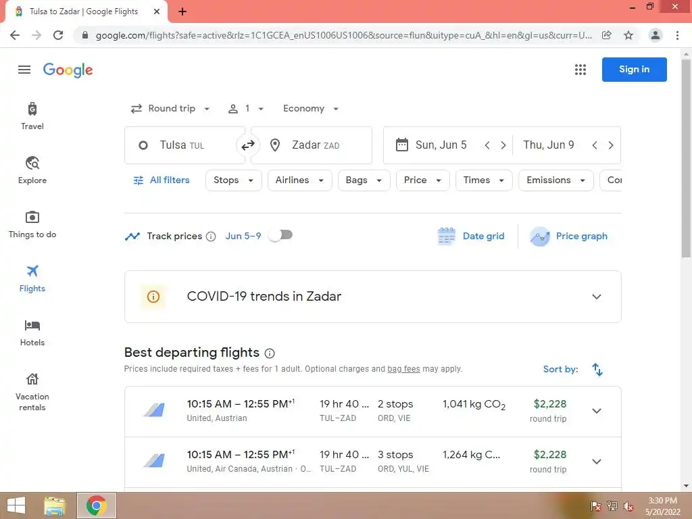Go back to the previous page

pos(15,35)
